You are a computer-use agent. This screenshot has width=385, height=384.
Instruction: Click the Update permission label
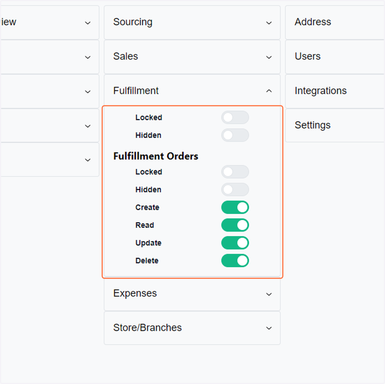(148, 243)
